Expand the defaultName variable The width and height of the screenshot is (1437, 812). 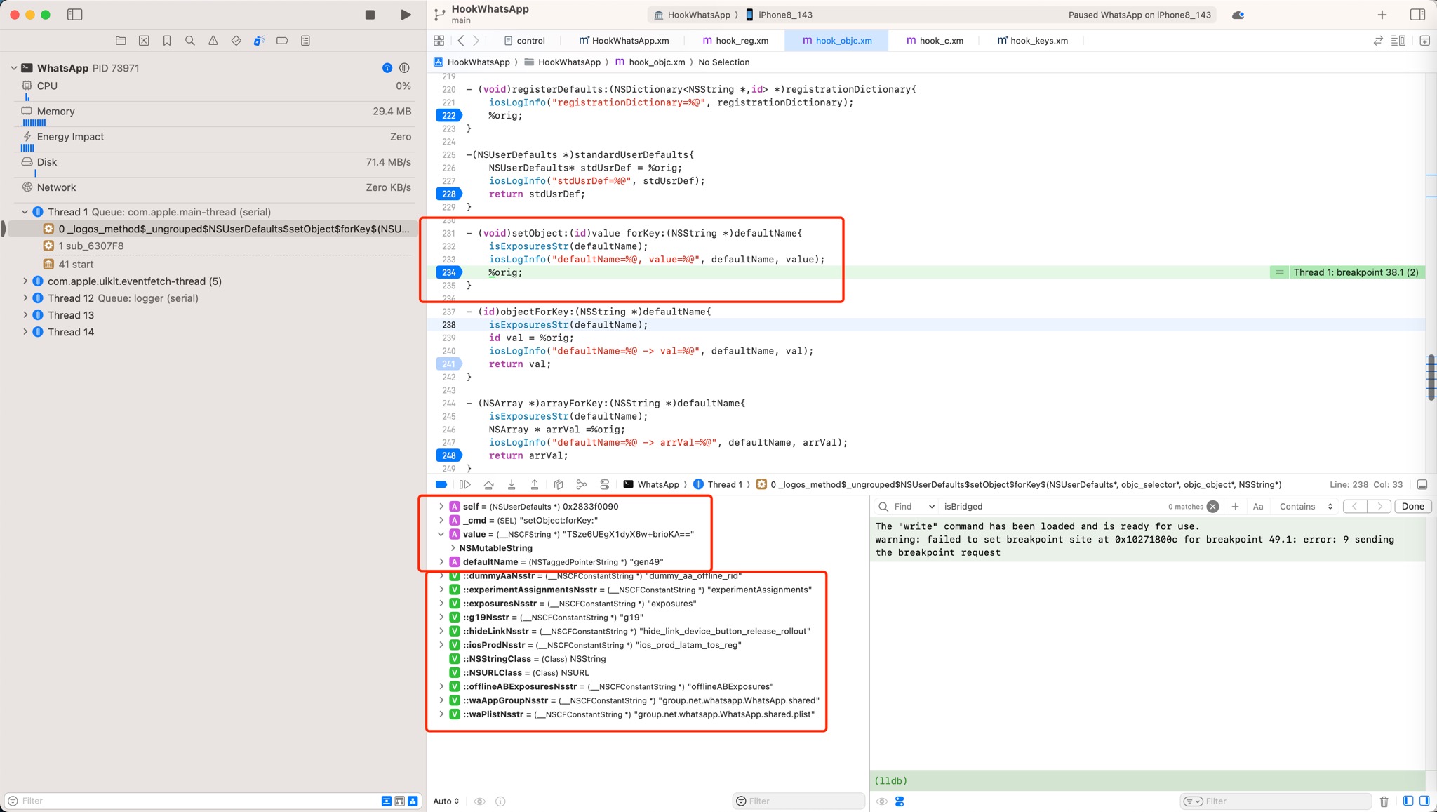pyautogui.click(x=441, y=562)
